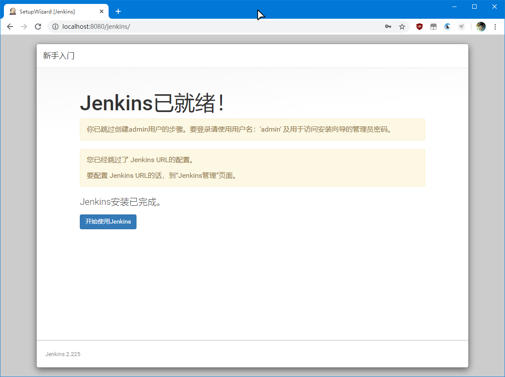Click the Jenkins已就绪! heading

click(152, 103)
